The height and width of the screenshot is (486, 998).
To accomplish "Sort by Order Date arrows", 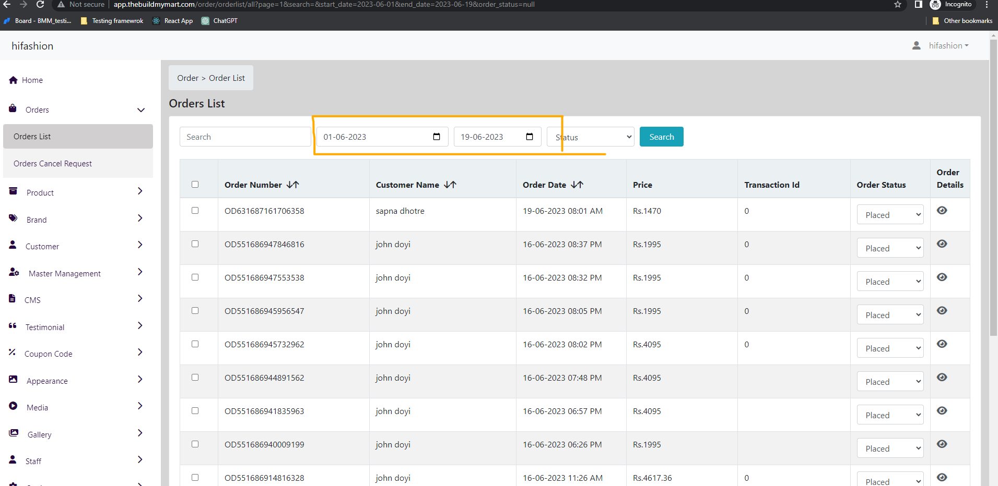I will (577, 185).
